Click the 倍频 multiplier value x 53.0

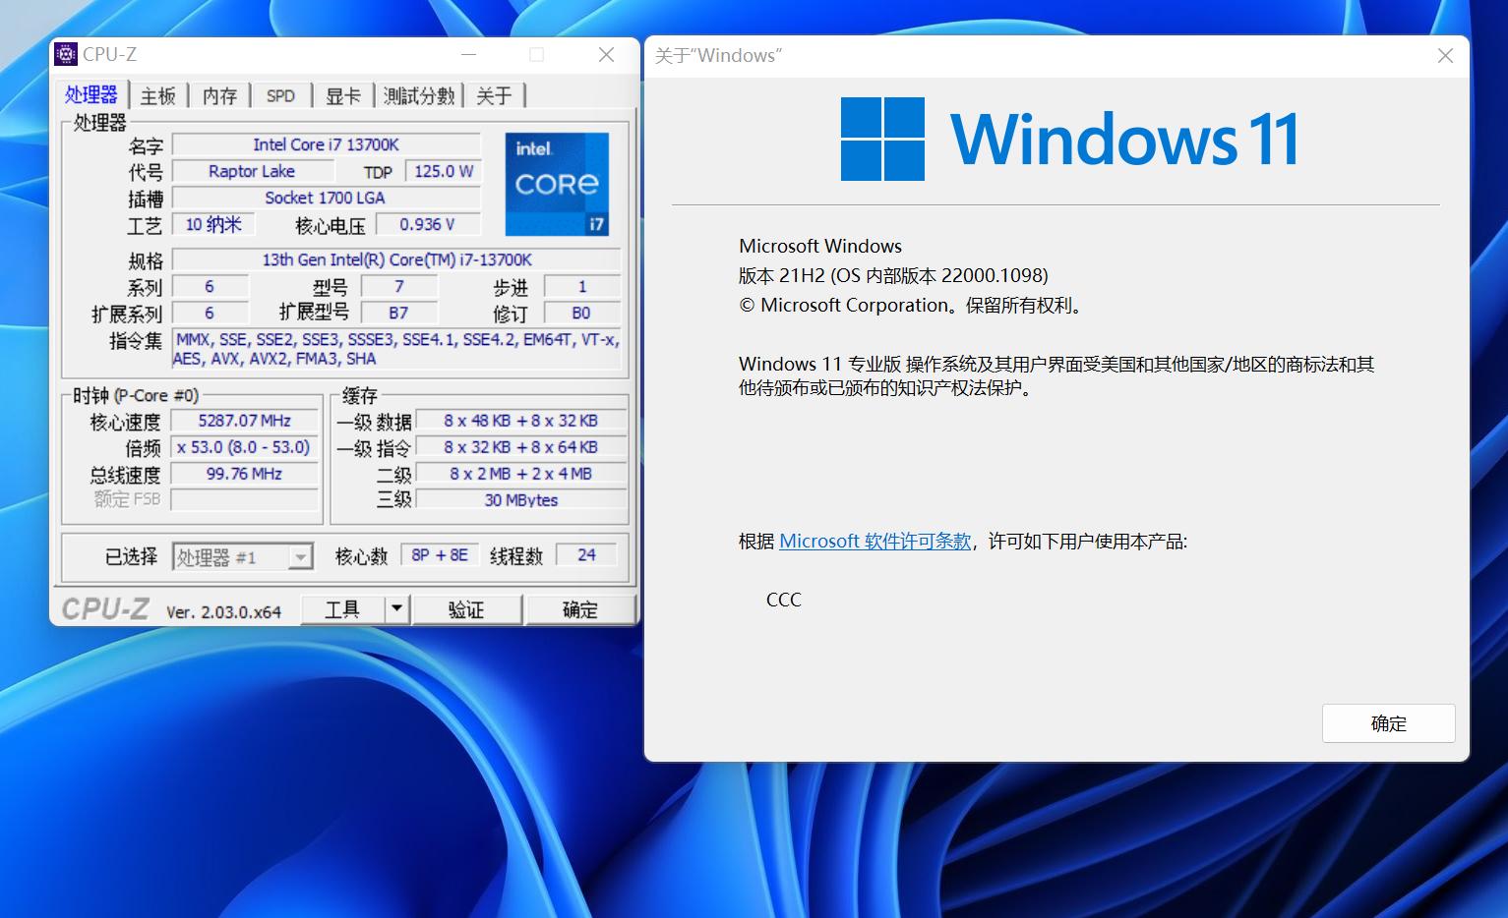(243, 446)
